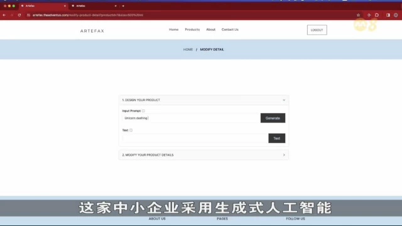Image resolution: width=402 pixels, height=226 pixels.
Task: Follow the HOME breadcrumb link
Action: point(188,50)
